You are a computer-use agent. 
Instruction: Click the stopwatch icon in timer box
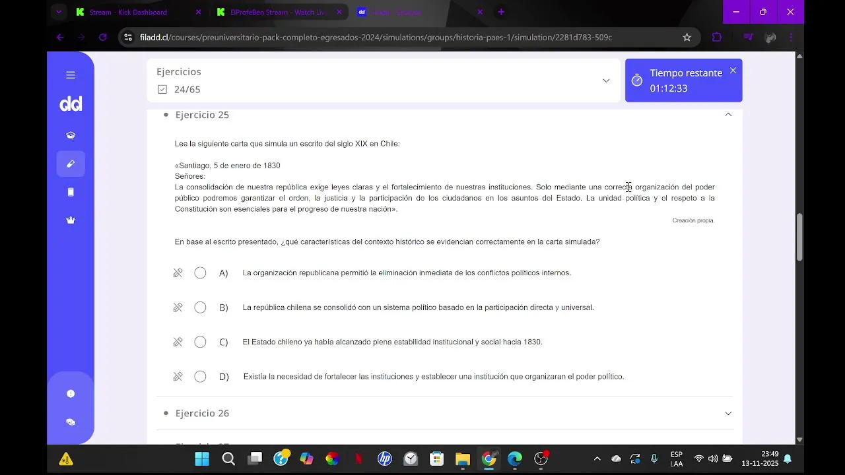coord(637,80)
